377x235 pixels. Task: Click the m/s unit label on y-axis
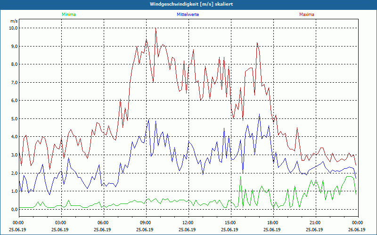click(13, 21)
